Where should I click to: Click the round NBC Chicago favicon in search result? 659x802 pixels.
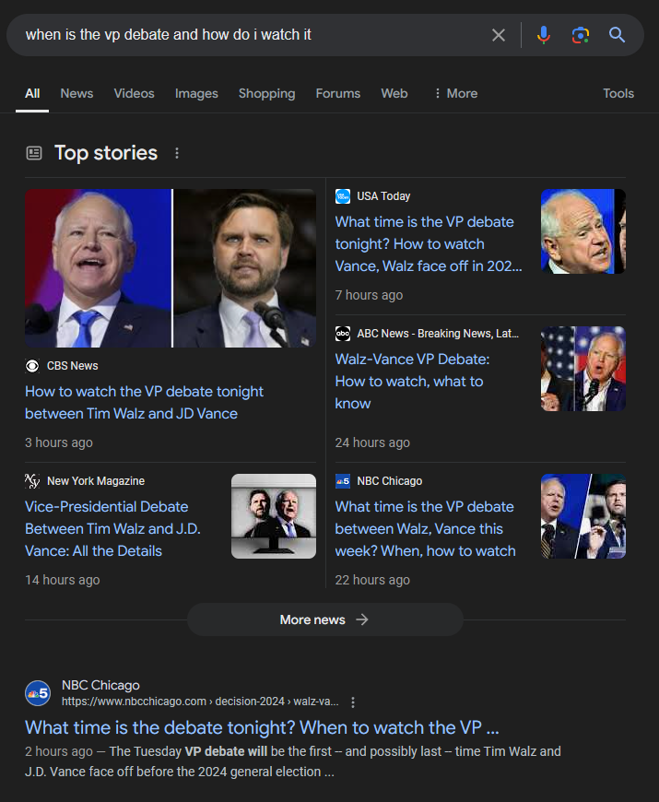coord(38,693)
